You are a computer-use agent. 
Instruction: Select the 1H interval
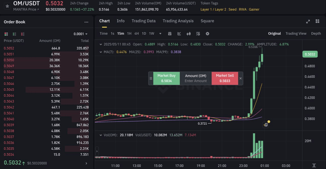pyautogui.click(x=129, y=33)
